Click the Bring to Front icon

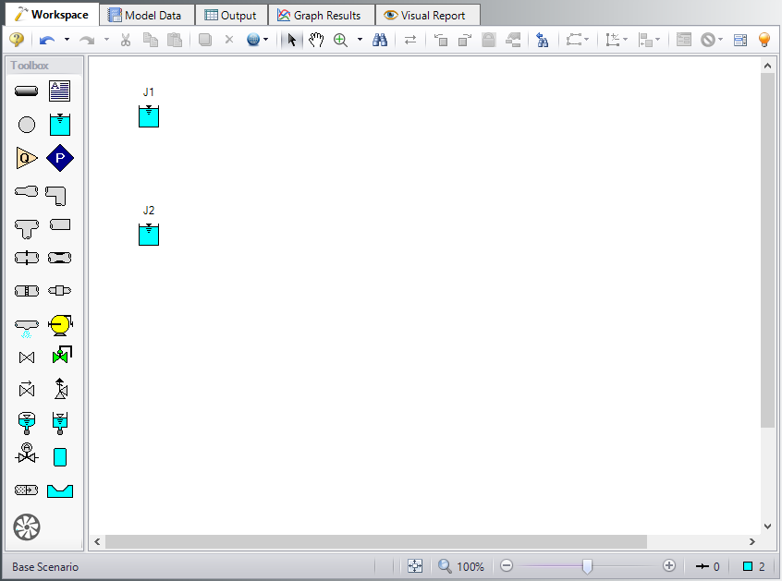click(441, 40)
